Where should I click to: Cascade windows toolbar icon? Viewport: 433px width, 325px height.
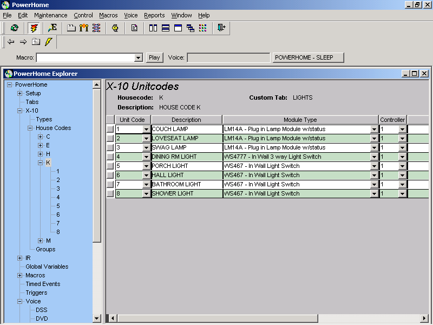(x=191, y=28)
